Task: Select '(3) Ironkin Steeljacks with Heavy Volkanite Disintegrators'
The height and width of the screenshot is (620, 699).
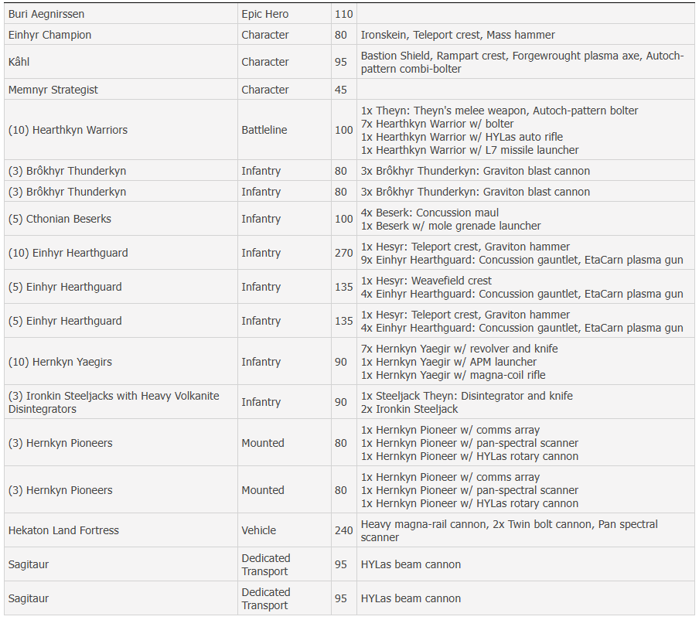Action: [114, 402]
